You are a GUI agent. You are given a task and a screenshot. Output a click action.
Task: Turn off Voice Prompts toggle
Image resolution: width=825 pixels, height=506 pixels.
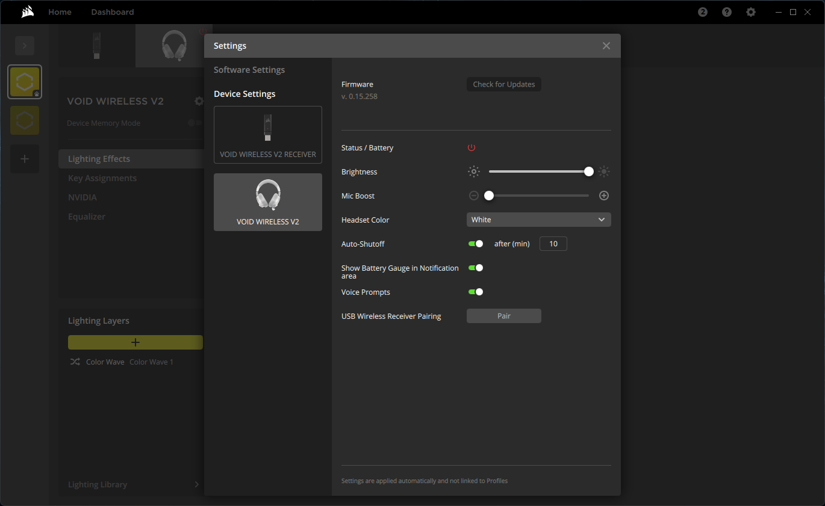click(476, 292)
